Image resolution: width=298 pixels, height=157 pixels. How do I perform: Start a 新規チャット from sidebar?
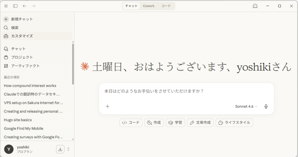click(x=22, y=19)
